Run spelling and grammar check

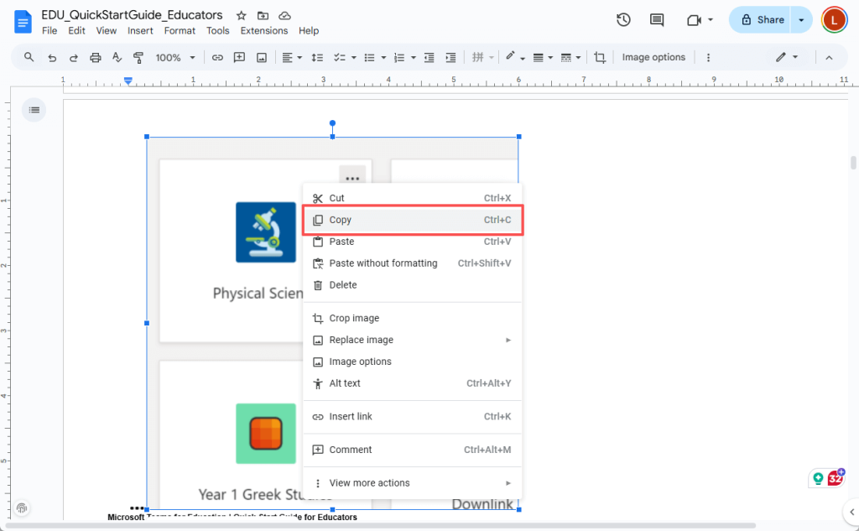[x=117, y=57]
